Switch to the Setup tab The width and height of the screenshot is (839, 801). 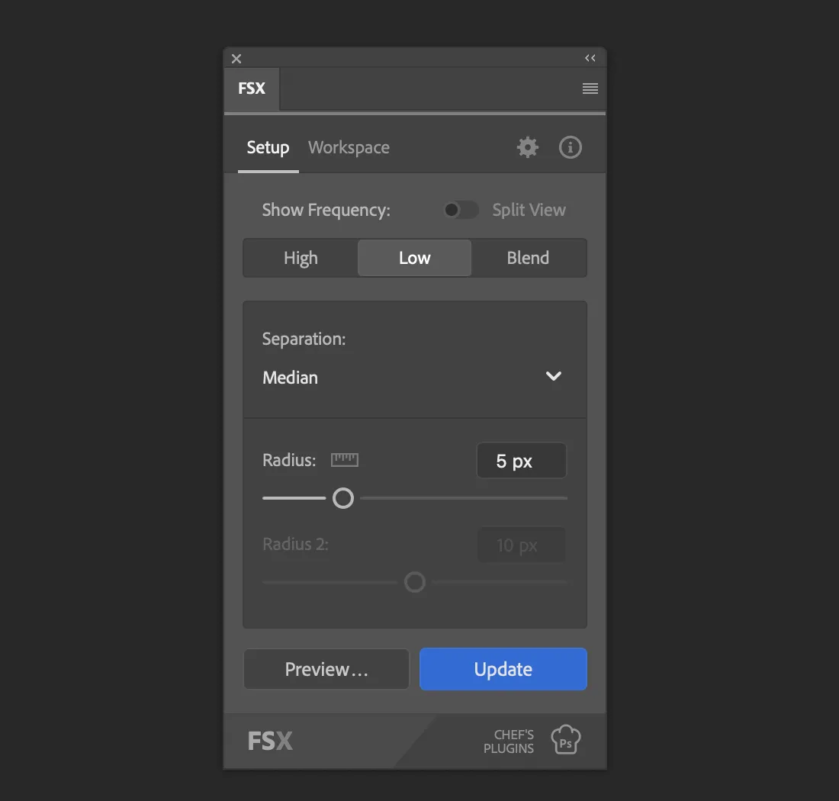tap(268, 148)
